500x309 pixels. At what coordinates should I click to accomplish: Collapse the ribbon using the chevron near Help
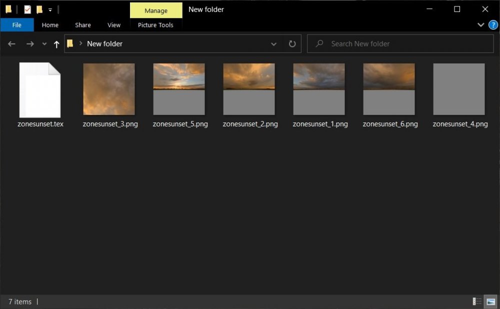480,24
